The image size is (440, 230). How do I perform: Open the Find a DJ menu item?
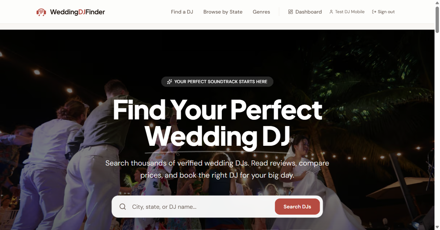point(182,12)
